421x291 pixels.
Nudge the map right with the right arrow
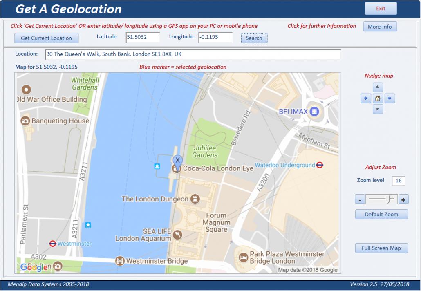[390, 98]
